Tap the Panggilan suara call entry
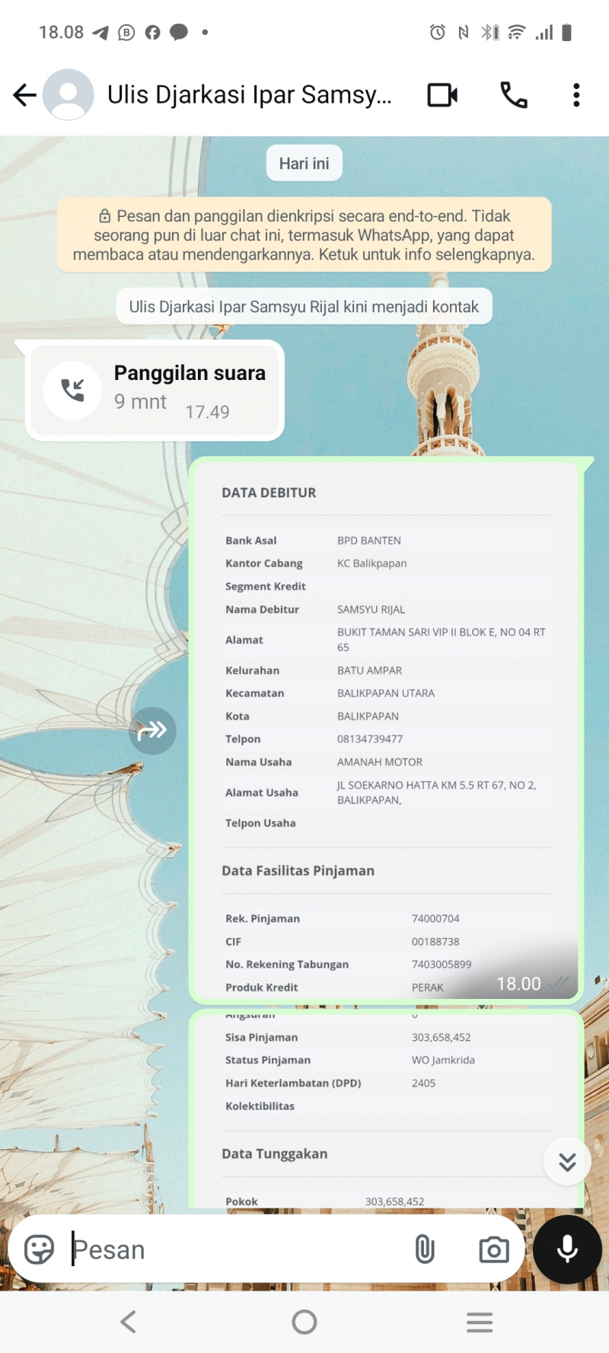The width and height of the screenshot is (609, 1353). coord(155,391)
